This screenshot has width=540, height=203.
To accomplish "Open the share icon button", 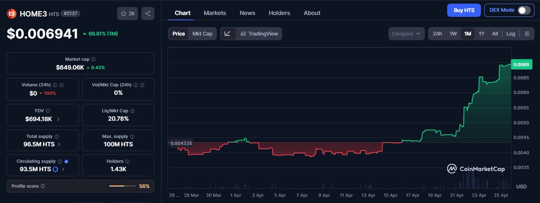I will click(148, 14).
